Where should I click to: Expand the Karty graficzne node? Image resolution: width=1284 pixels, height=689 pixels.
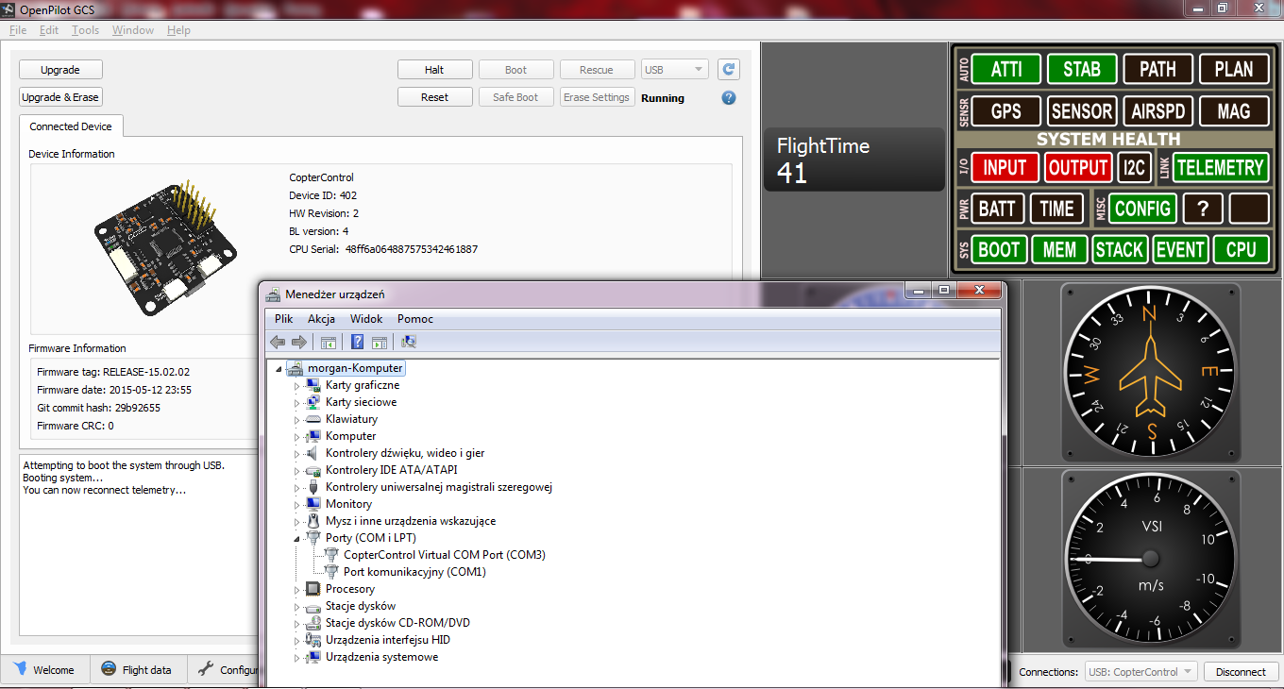coord(296,385)
